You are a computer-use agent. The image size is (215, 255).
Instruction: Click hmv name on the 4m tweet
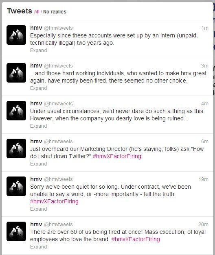tap(36, 103)
